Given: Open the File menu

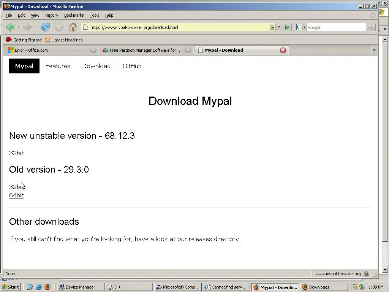Looking at the screenshot, I should tap(9, 15).
